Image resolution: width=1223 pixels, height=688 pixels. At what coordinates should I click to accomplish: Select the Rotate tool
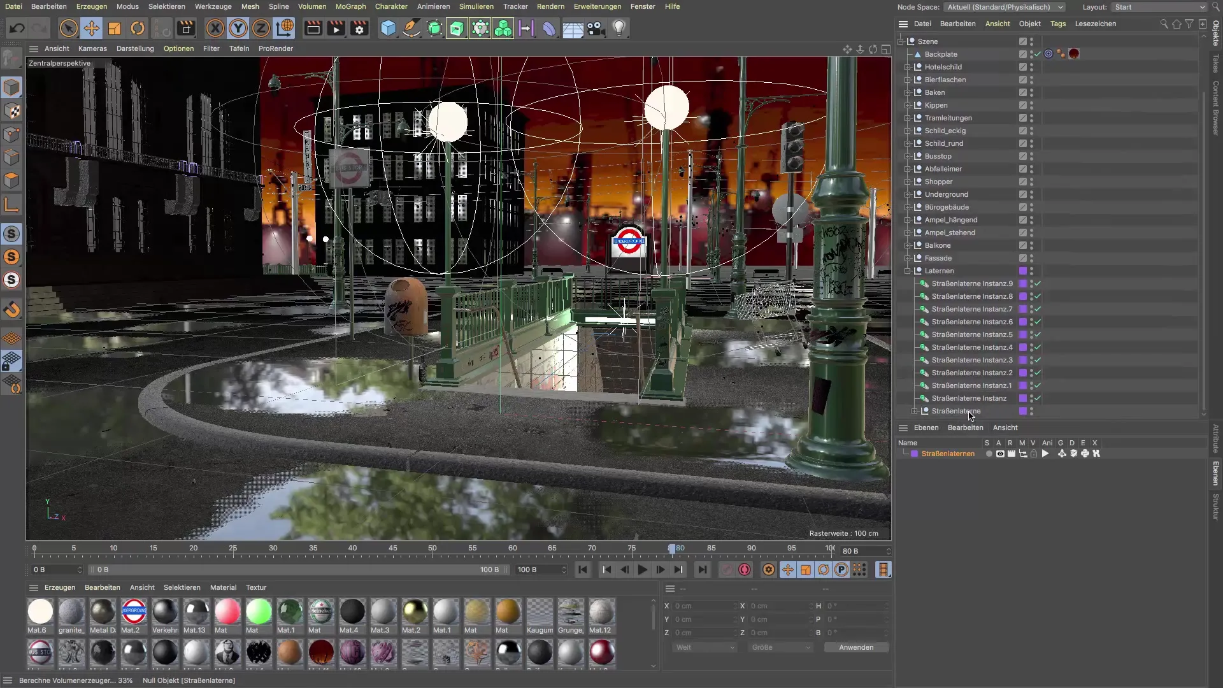coord(138,28)
